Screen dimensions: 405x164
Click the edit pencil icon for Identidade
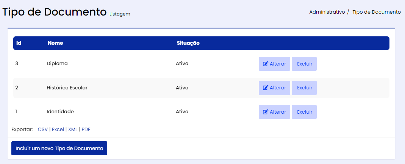click(266, 112)
